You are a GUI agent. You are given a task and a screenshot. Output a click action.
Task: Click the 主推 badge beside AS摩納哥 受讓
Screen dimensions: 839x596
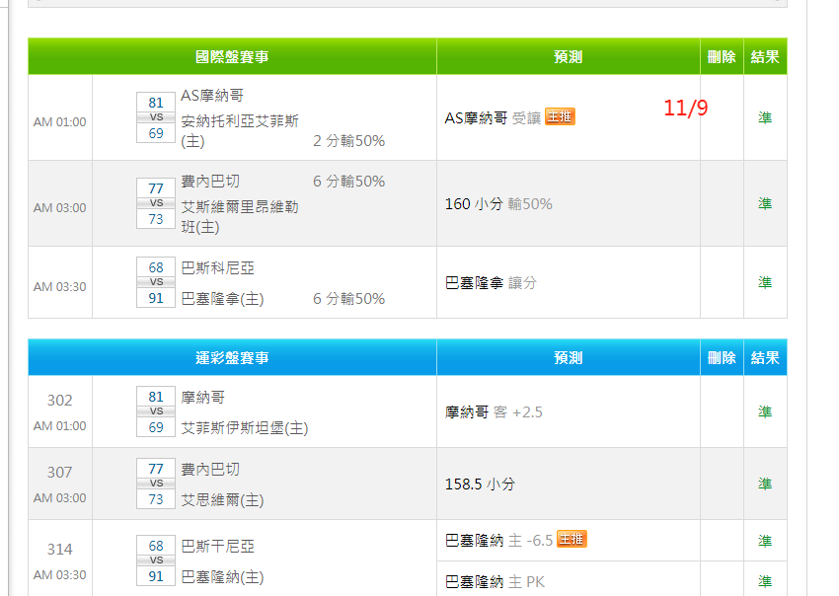click(560, 116)
